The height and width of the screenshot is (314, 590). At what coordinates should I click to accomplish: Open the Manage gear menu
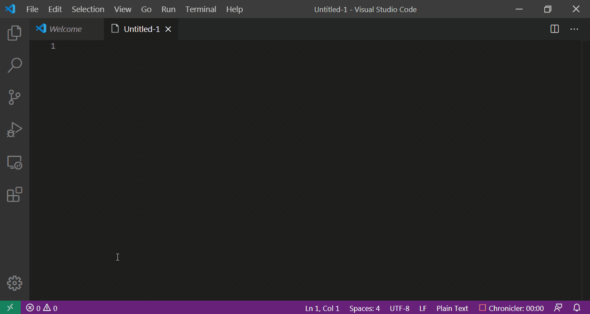tap(15, 283)
